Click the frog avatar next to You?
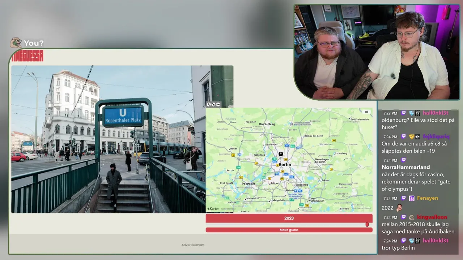 coord(16,43)
